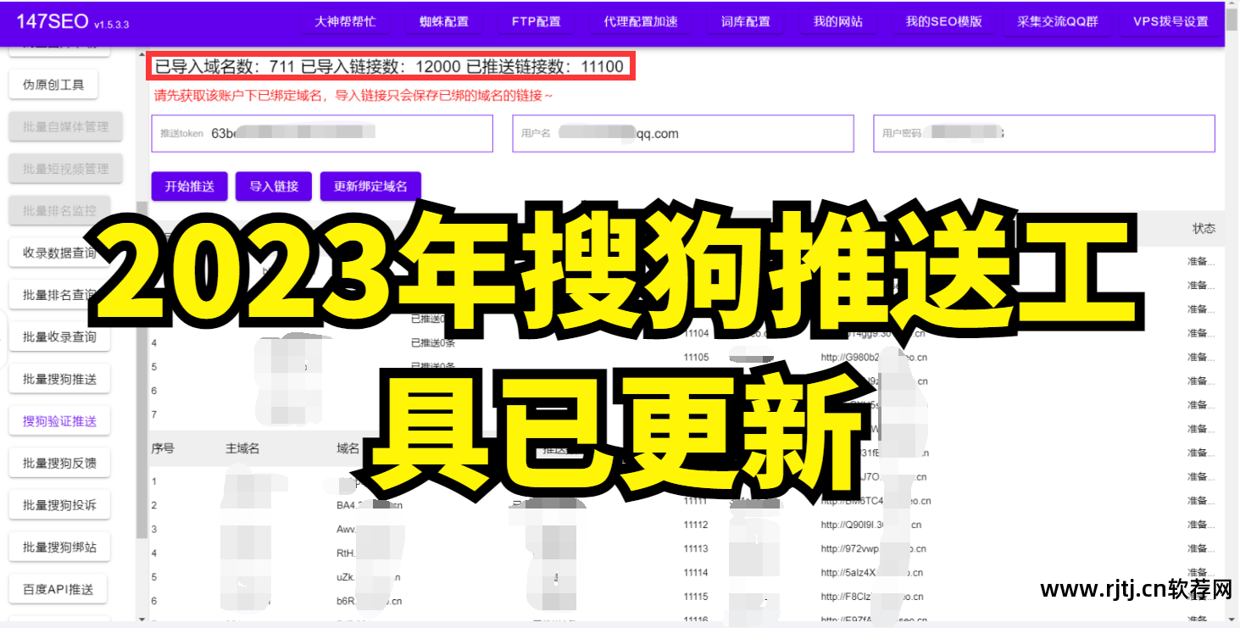
Task: Focus the 用户名 input field
Action: 683,134
